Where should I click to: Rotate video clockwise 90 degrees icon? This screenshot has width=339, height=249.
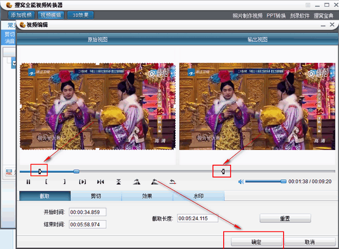point(137,182)
